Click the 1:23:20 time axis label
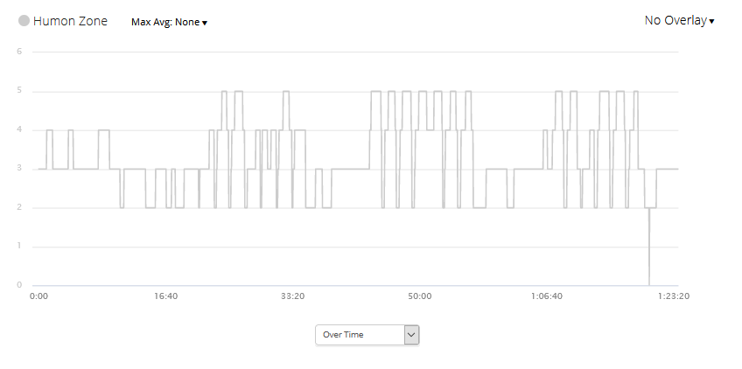This screenshot has width=742, height=369. click(674, 296)
